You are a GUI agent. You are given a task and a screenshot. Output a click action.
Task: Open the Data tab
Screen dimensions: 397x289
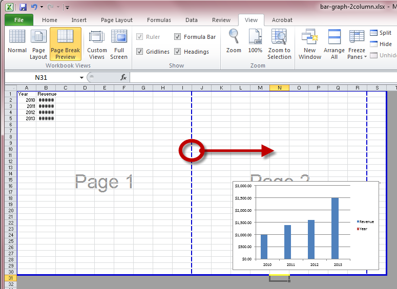[x=192, y=20]
